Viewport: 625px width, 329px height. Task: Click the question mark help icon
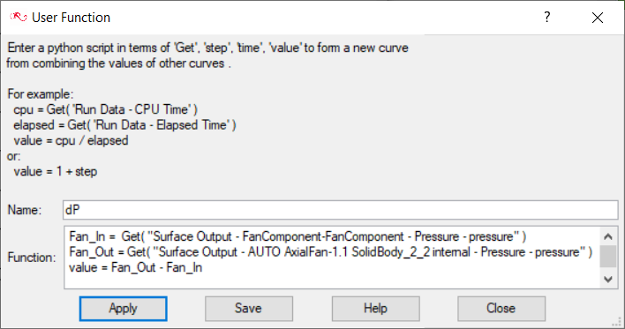(547, 17)
